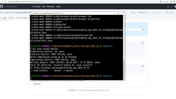Open Pull requests in GitHub header

(36, 7)
